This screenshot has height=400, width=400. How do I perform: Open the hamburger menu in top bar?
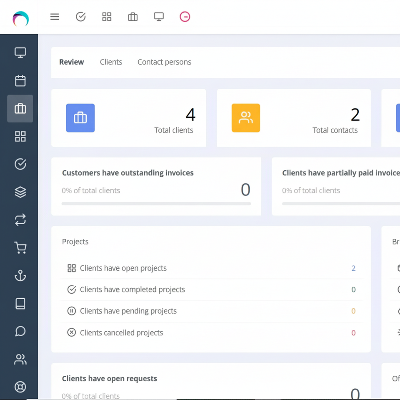55,17
